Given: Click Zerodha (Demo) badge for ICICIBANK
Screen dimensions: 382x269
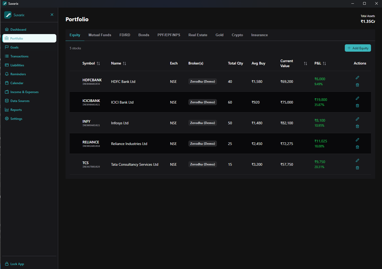Looking at the screenshot, I should tap(203, 102).
